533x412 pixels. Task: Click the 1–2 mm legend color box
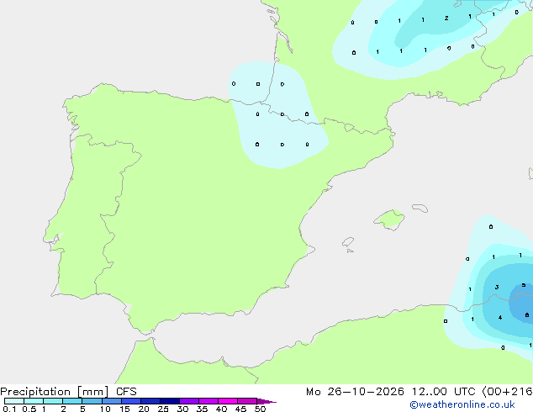(53, 401)
